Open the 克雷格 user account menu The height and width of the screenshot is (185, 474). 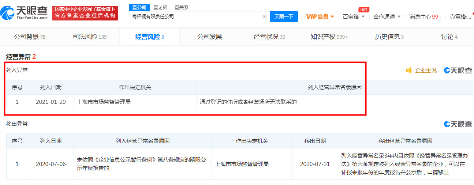click(x=460, y=16)
